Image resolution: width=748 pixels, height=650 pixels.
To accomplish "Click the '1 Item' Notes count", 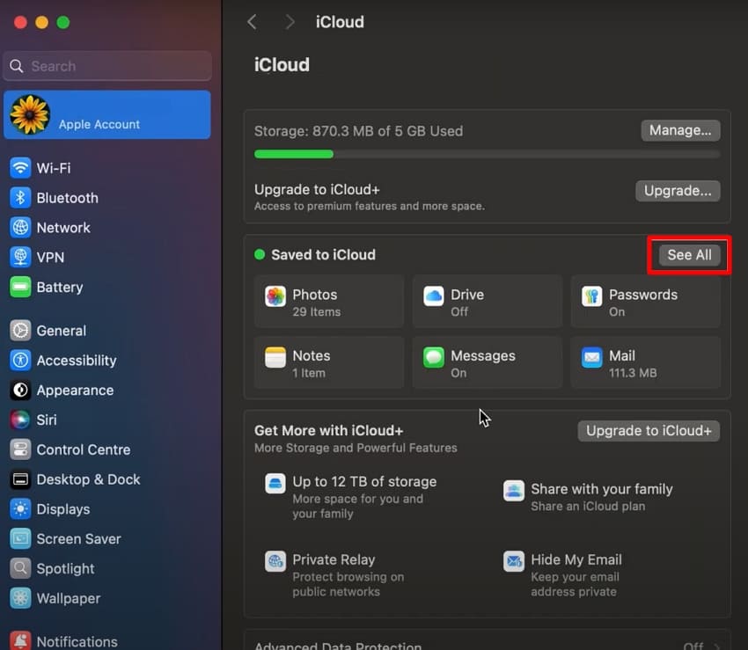I will pyautogui.click(x=309, y=373).
